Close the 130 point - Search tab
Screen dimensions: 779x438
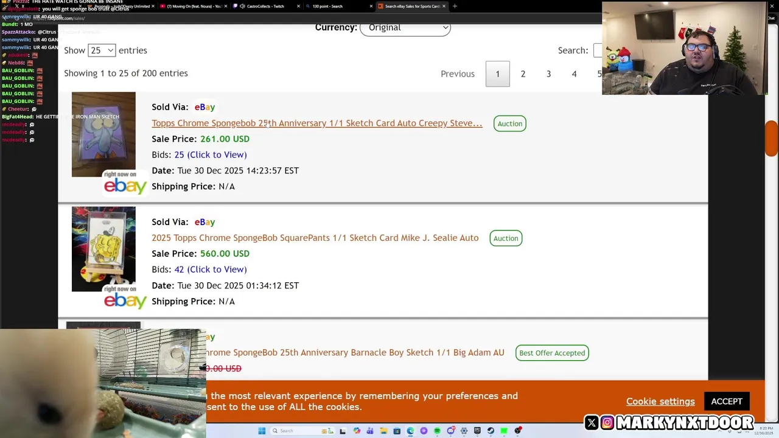click(x=371, y=6)
